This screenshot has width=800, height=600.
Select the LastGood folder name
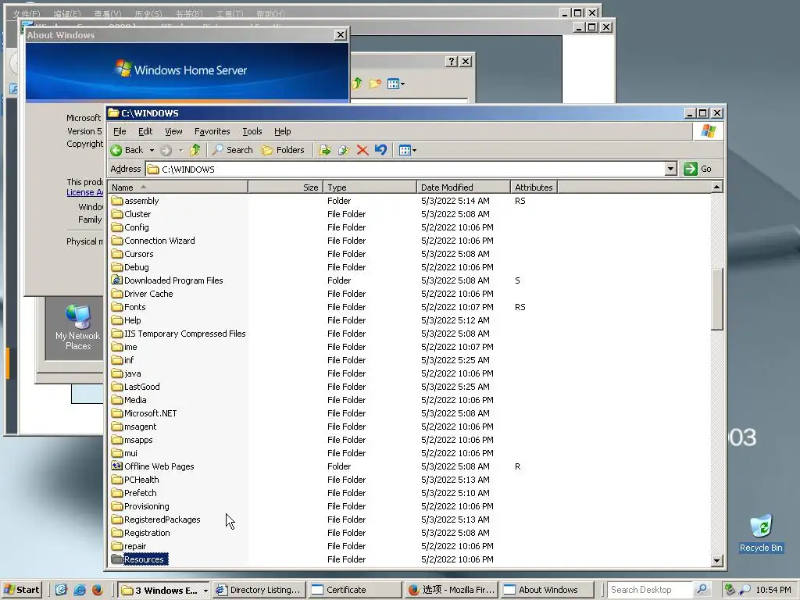(142, 387)
